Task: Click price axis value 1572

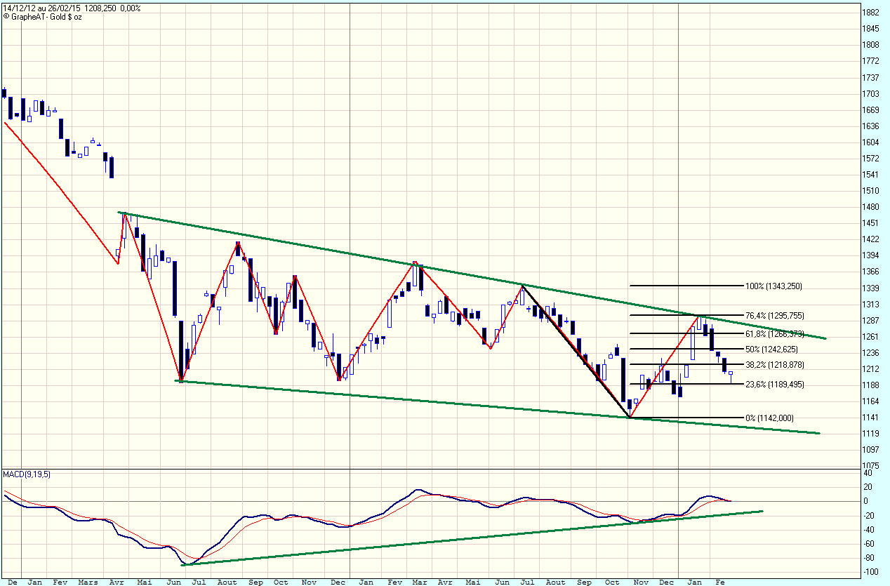Action: point(871,159)
